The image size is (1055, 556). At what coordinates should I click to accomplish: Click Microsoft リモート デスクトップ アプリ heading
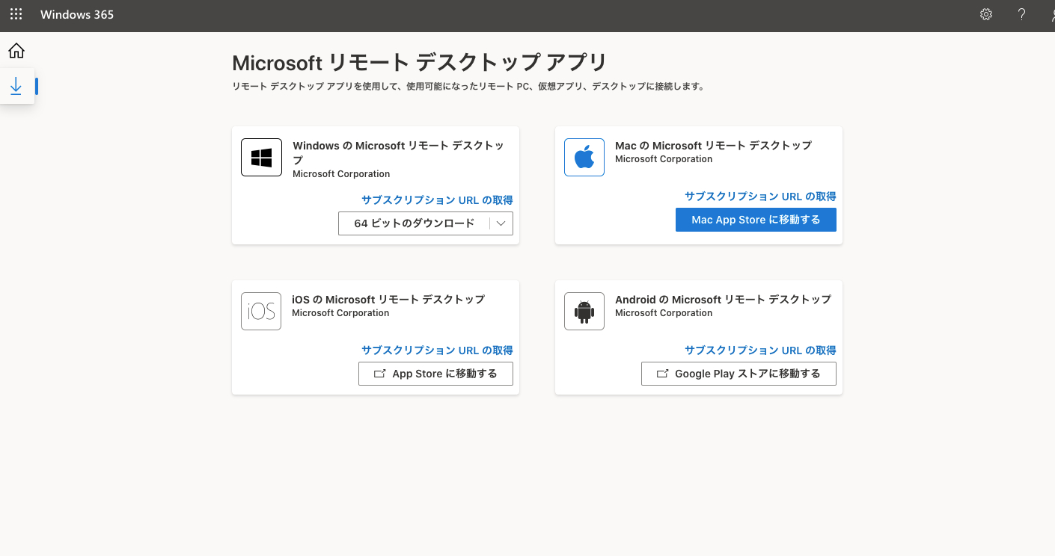tap(420, 62)
